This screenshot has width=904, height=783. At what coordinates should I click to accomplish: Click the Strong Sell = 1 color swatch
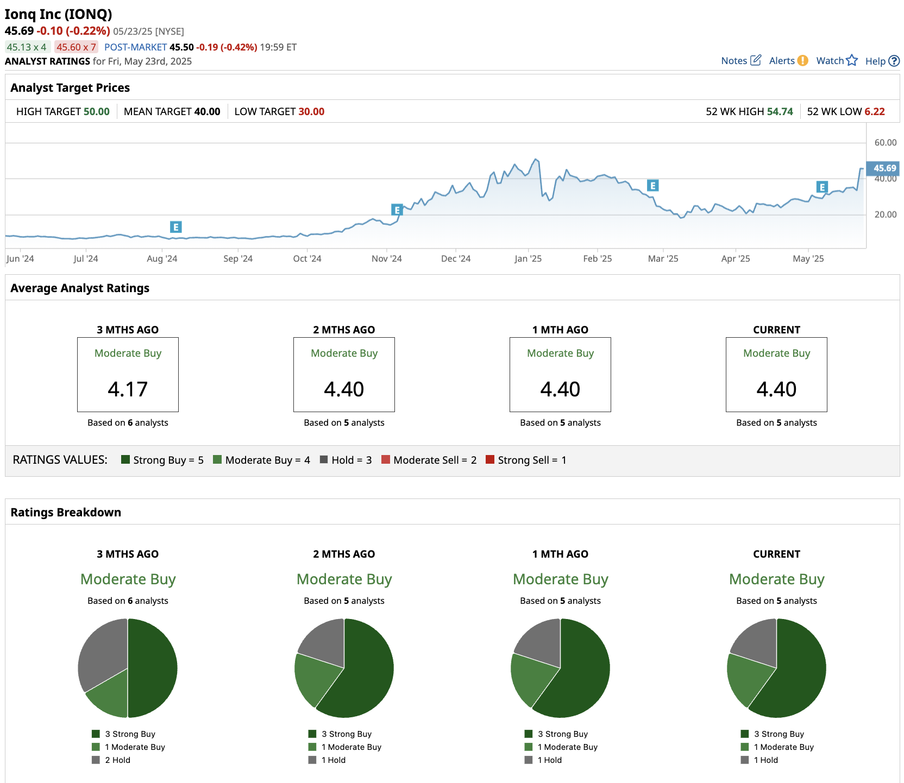point(490,459)
